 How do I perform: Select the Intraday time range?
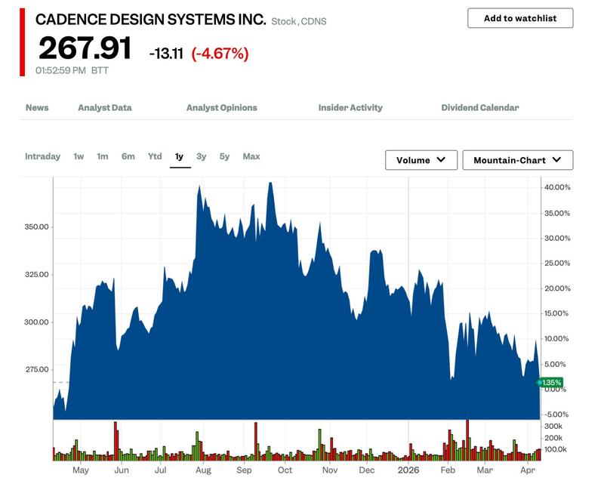(43, 156)
